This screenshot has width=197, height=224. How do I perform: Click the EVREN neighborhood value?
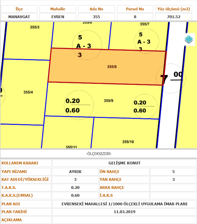pos(58,17)
